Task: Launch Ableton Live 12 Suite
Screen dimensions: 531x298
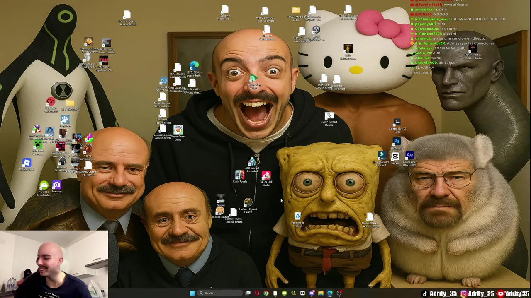Action: coord(397,122)
